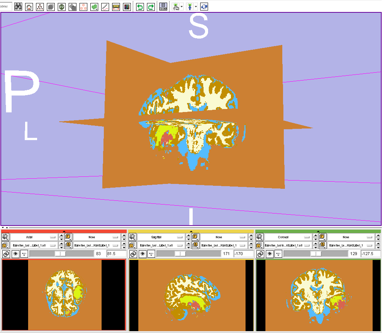Image resolution: width=382 pixels, height=333 pixels.
Task: Click the Coronal offset field showing -127.5
Action: (x=370, y=254)
